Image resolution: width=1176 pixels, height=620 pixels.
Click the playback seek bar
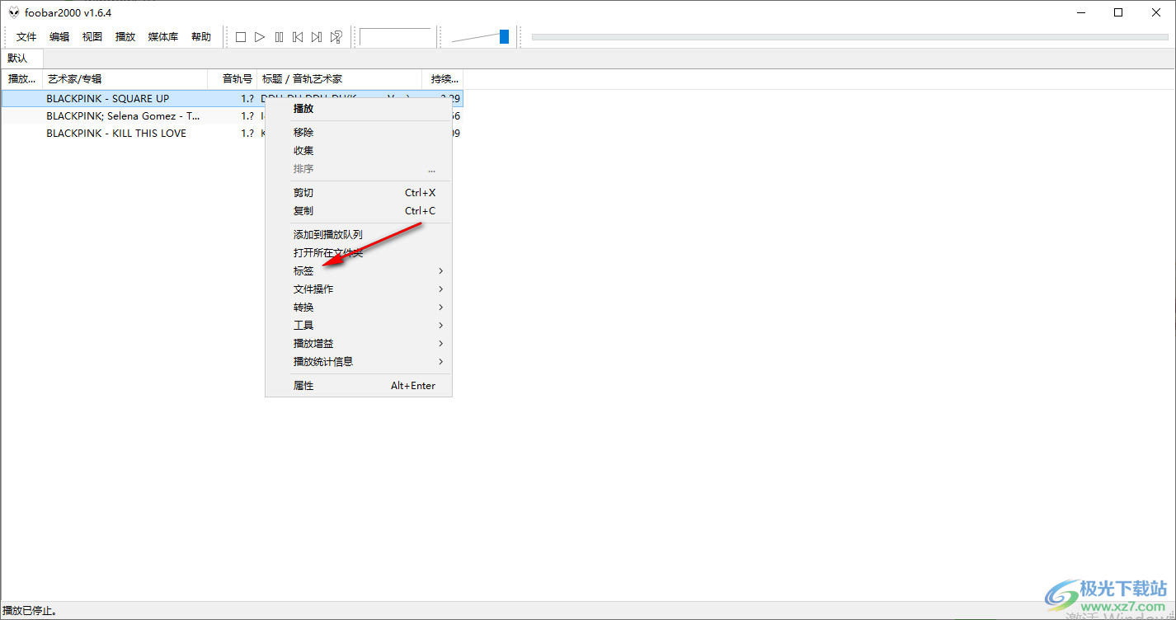coord(850,37)
